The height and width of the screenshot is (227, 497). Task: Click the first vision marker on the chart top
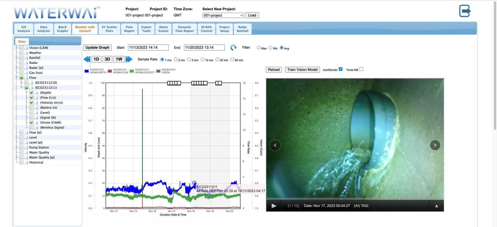(174, 83)
